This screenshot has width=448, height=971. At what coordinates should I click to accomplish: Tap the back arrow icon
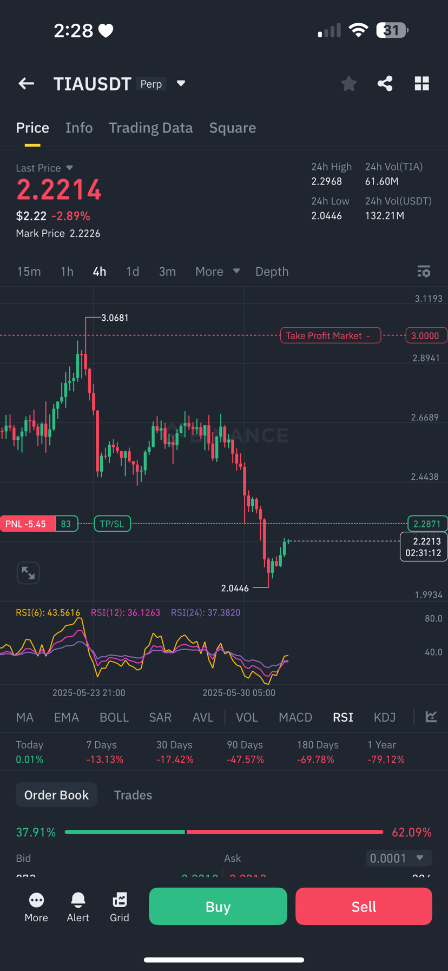click(x=26, y=83)
